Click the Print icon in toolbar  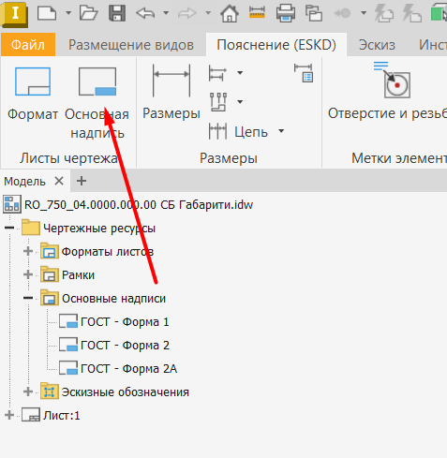(286, 13)
